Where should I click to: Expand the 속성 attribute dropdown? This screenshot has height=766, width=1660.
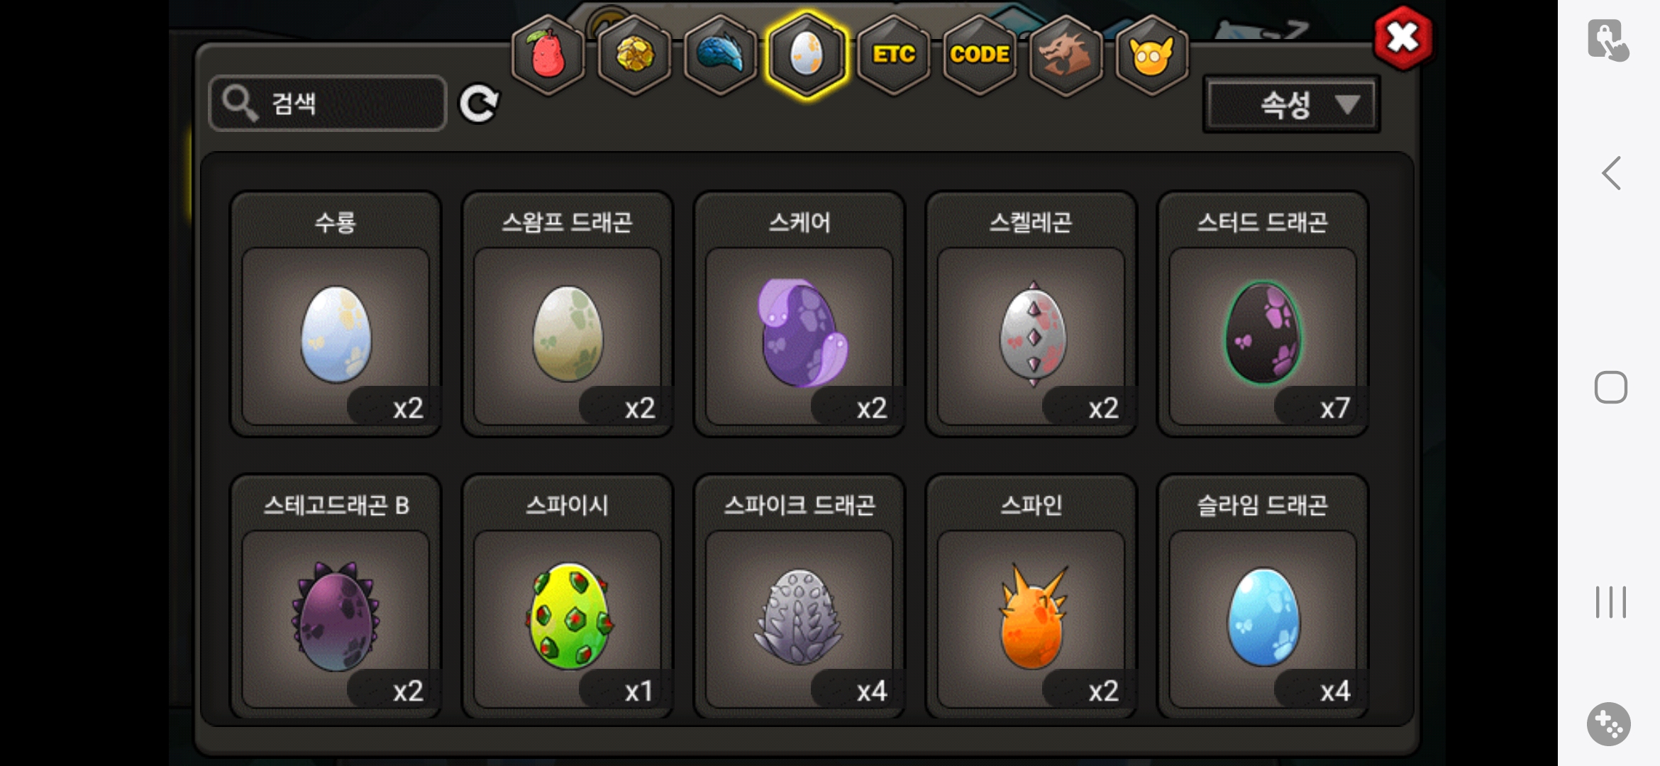(1291, 105)
